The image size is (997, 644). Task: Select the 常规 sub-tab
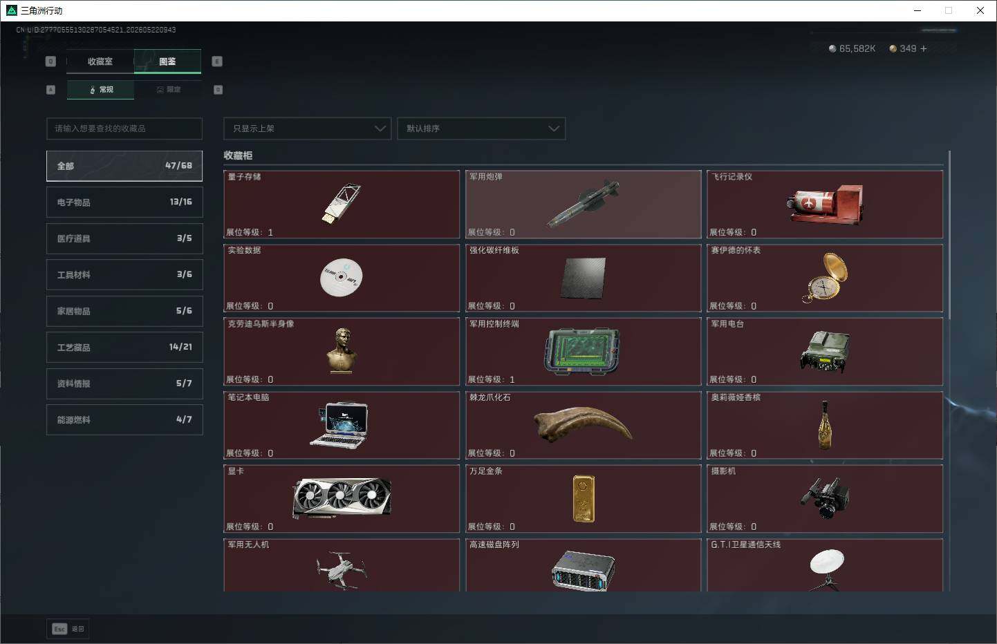[x=101, y=90]
